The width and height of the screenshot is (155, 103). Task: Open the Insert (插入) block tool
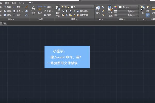98,10
